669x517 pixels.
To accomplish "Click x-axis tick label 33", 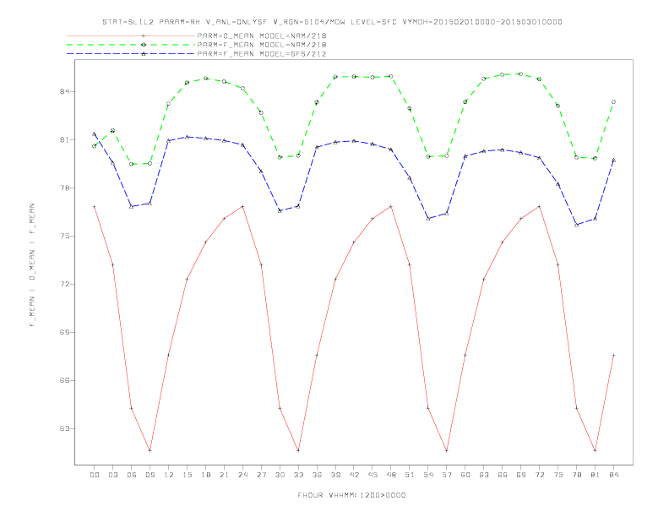I will [299, 475].
